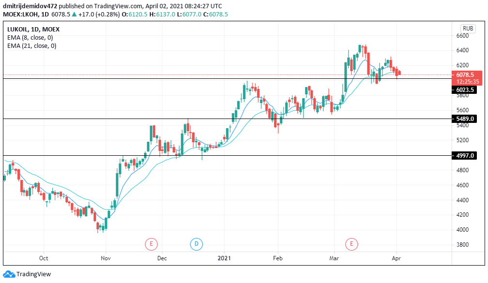Click the Oct label on the time axis
This screenshot has width=488, height=283.
(x=44, y=258)
